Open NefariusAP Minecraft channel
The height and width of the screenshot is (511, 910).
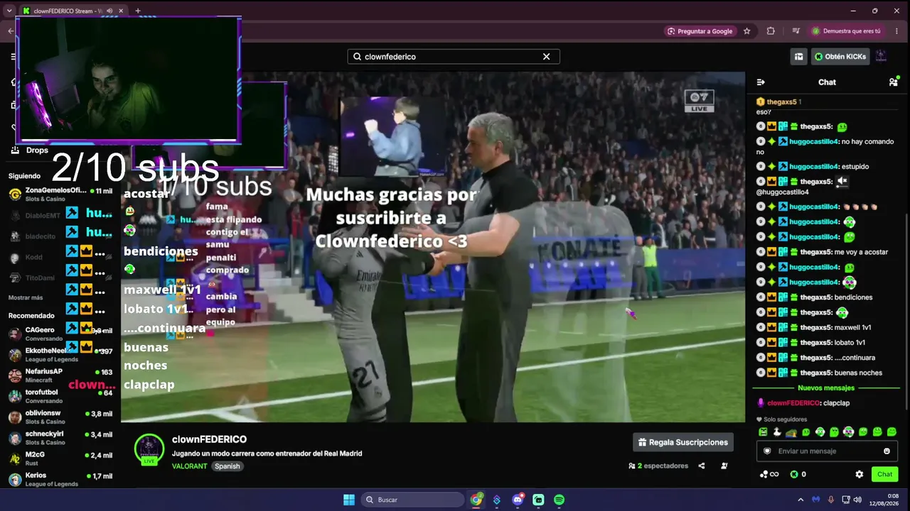pos(60,375)
